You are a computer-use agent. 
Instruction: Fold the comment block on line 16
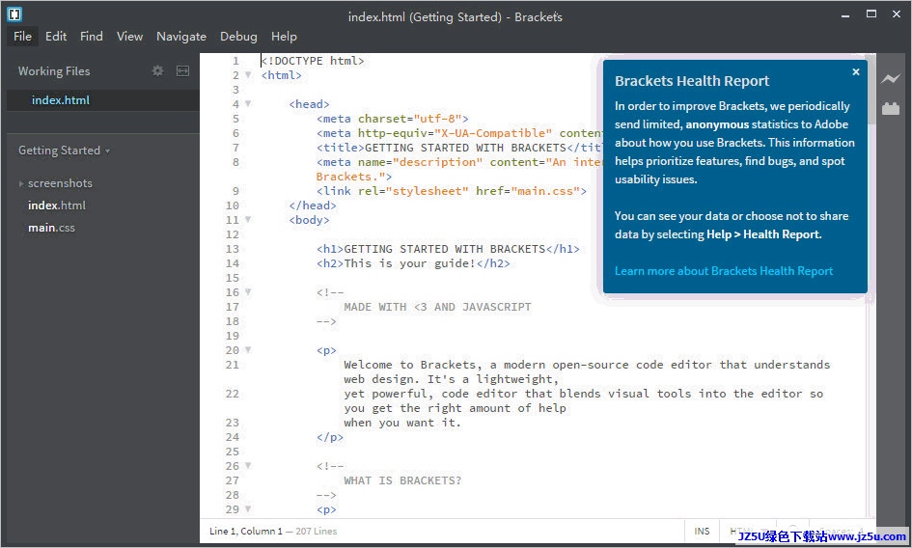[x=248, y=292]
